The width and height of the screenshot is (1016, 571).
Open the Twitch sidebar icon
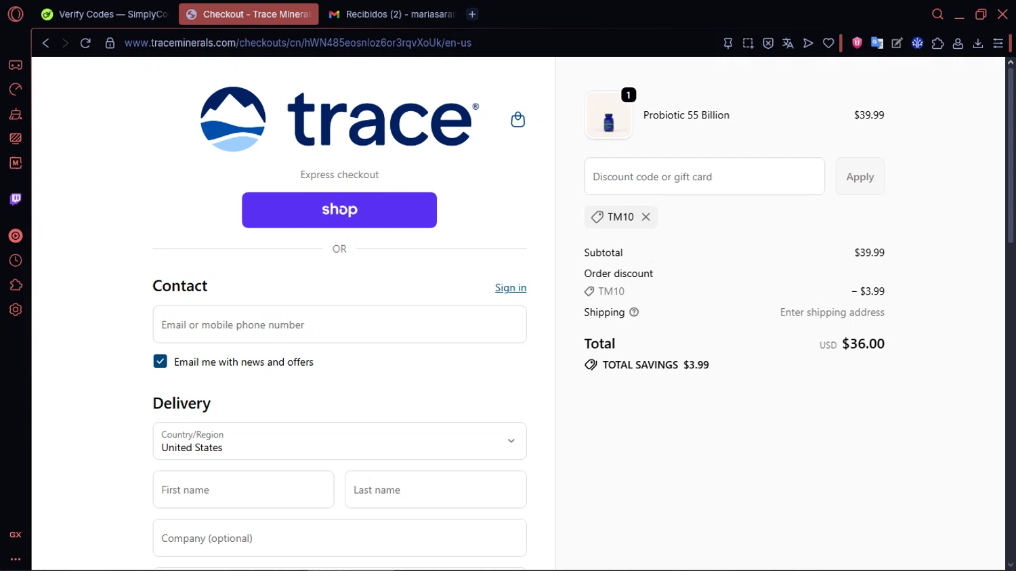pyautogui.click(x=16, y=199)
